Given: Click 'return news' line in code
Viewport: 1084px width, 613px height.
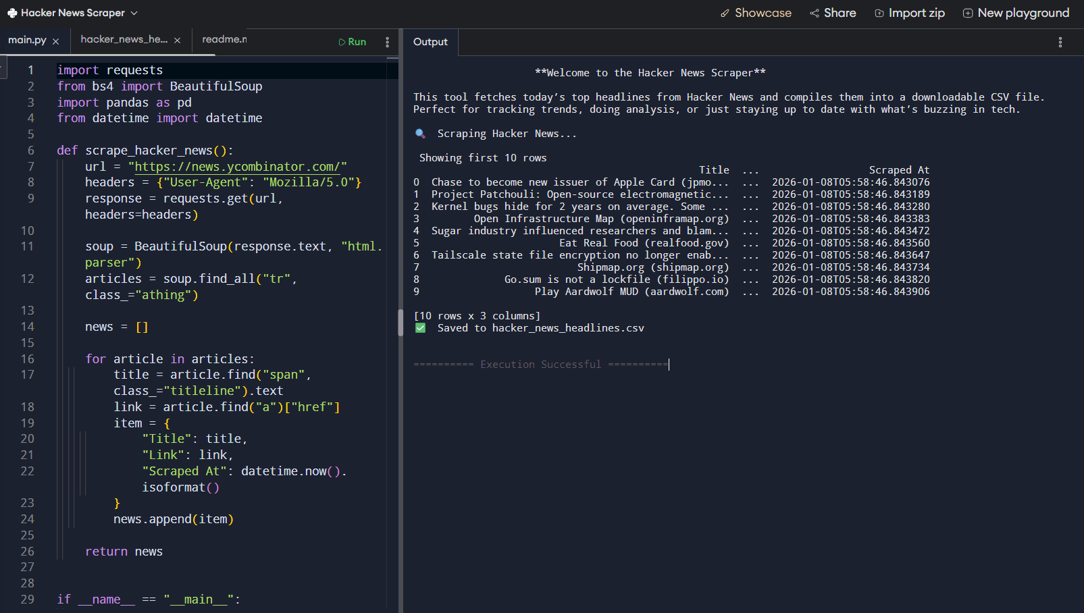Looking at the screenshot, I should pyautogui.click(x=124, y=552).
